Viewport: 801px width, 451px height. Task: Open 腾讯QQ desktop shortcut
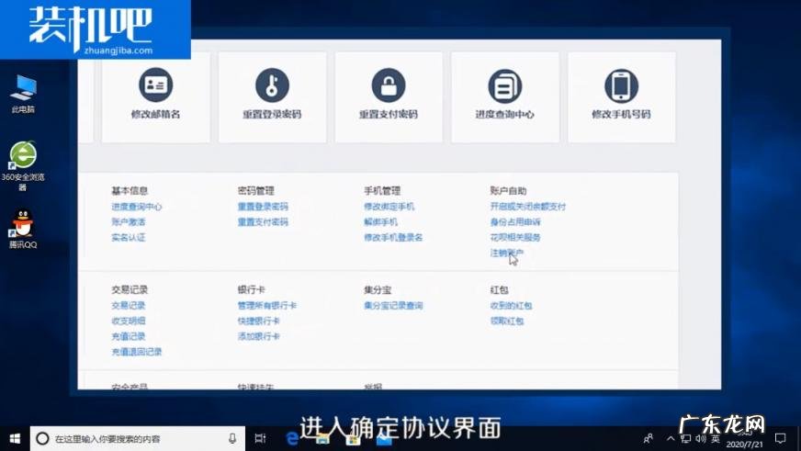(23, 229)
